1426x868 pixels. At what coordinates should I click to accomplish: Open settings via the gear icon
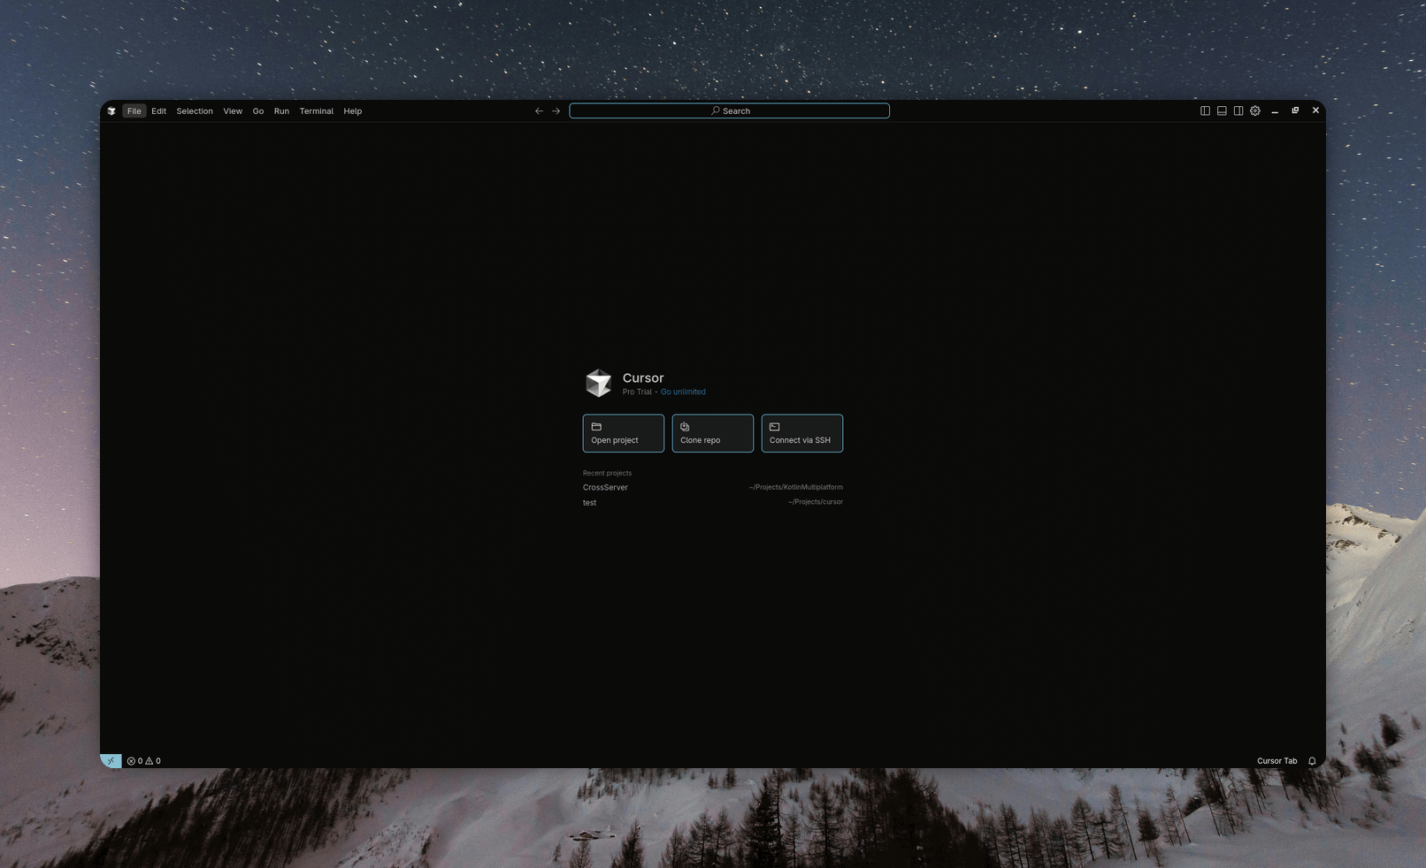pyautogui.click(x=1255, y=110)
